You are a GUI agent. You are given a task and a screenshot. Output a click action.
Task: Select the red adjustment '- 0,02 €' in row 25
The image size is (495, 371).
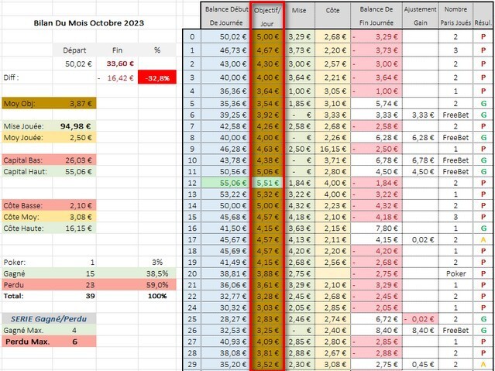(420, 319)
